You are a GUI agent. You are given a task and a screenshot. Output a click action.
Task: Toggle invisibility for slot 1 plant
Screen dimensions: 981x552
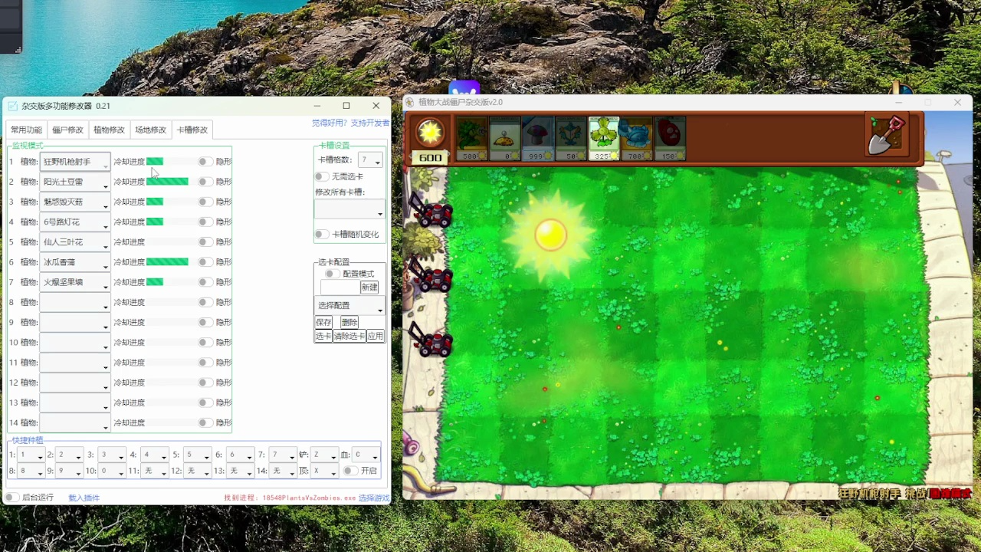pos(205,162)
